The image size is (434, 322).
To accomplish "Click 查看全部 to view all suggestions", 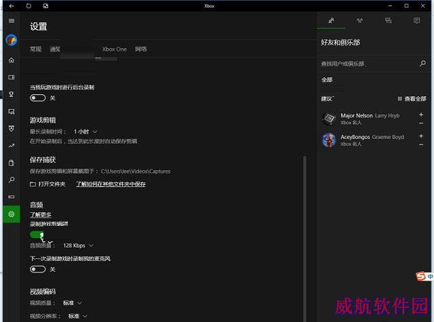I will 412,99.
